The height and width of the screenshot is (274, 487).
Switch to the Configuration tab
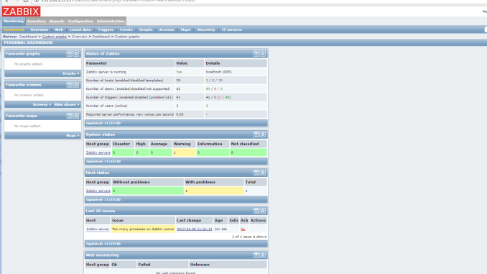point(80,21)
